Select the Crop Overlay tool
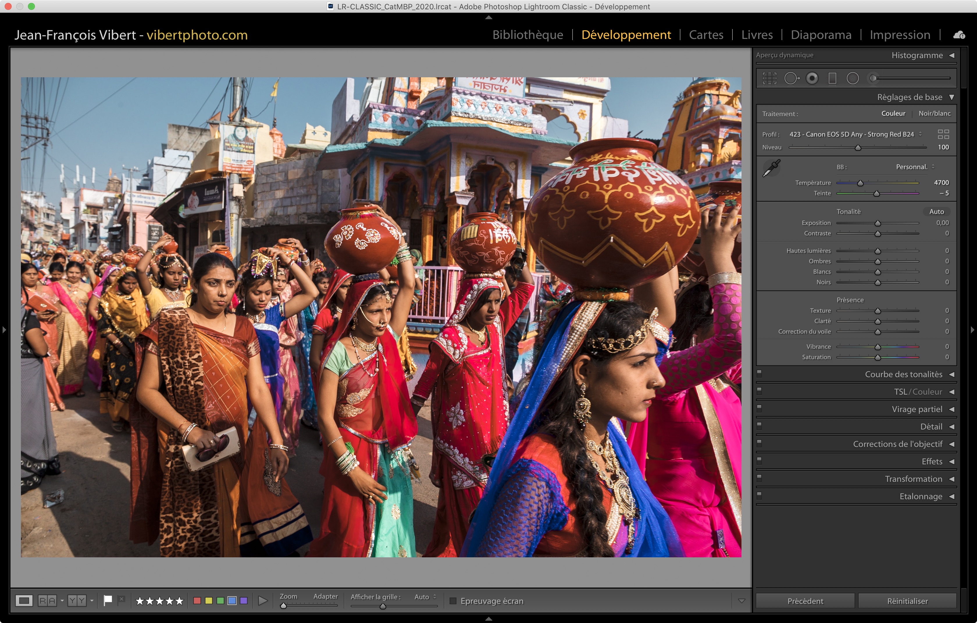The image size is (977, 623). tap(769, 78)
